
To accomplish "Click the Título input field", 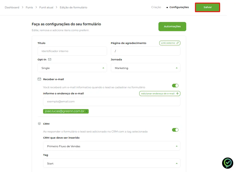I will click(72, 51).
